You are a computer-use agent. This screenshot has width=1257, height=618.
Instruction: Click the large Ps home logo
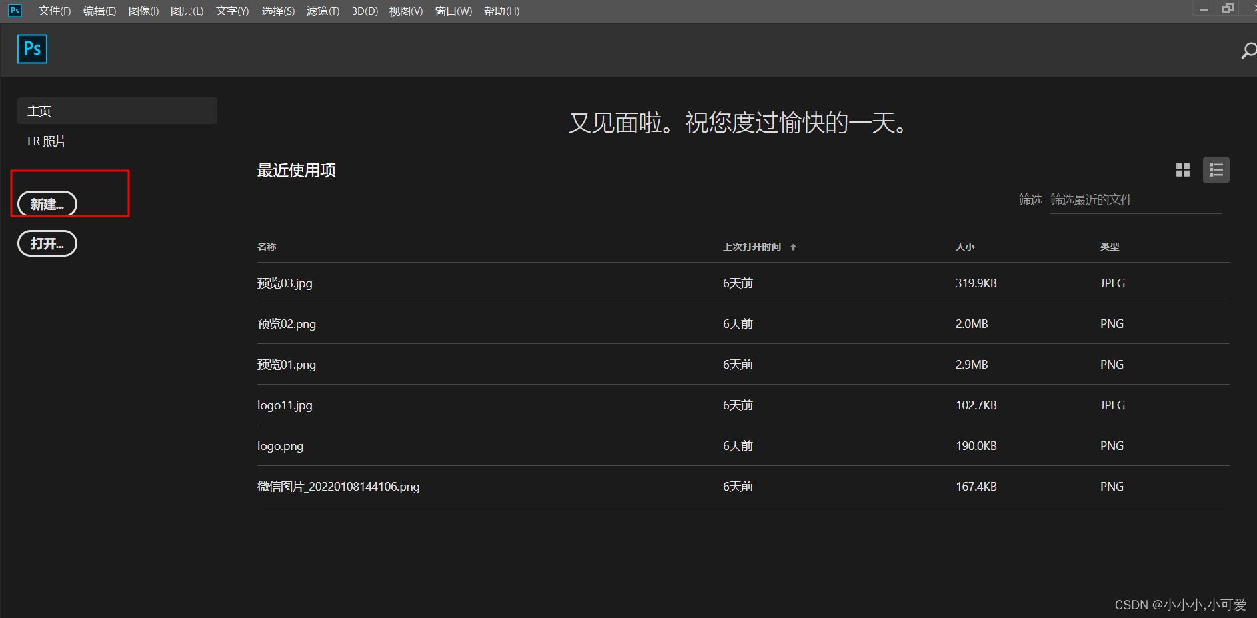32,49
